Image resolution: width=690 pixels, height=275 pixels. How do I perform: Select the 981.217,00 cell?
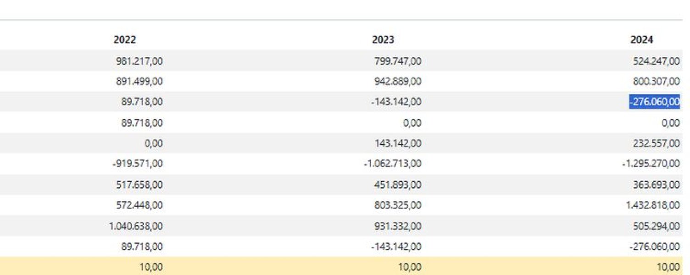pos(139,60)
